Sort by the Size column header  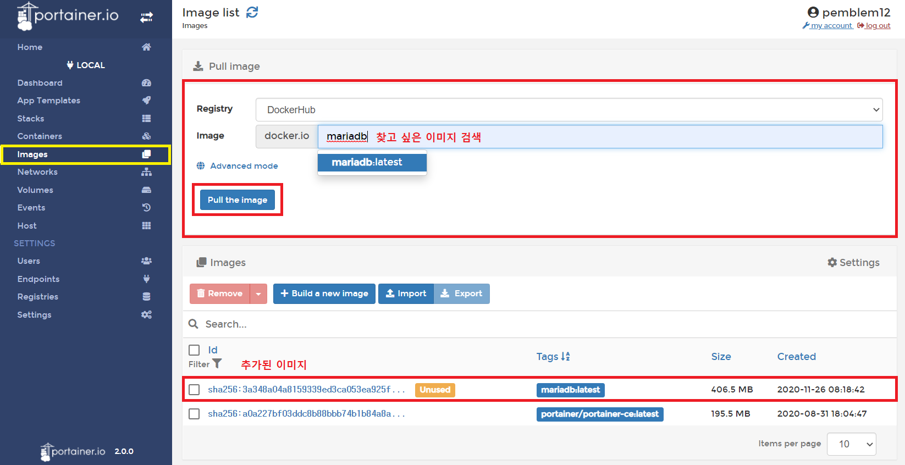721,357
